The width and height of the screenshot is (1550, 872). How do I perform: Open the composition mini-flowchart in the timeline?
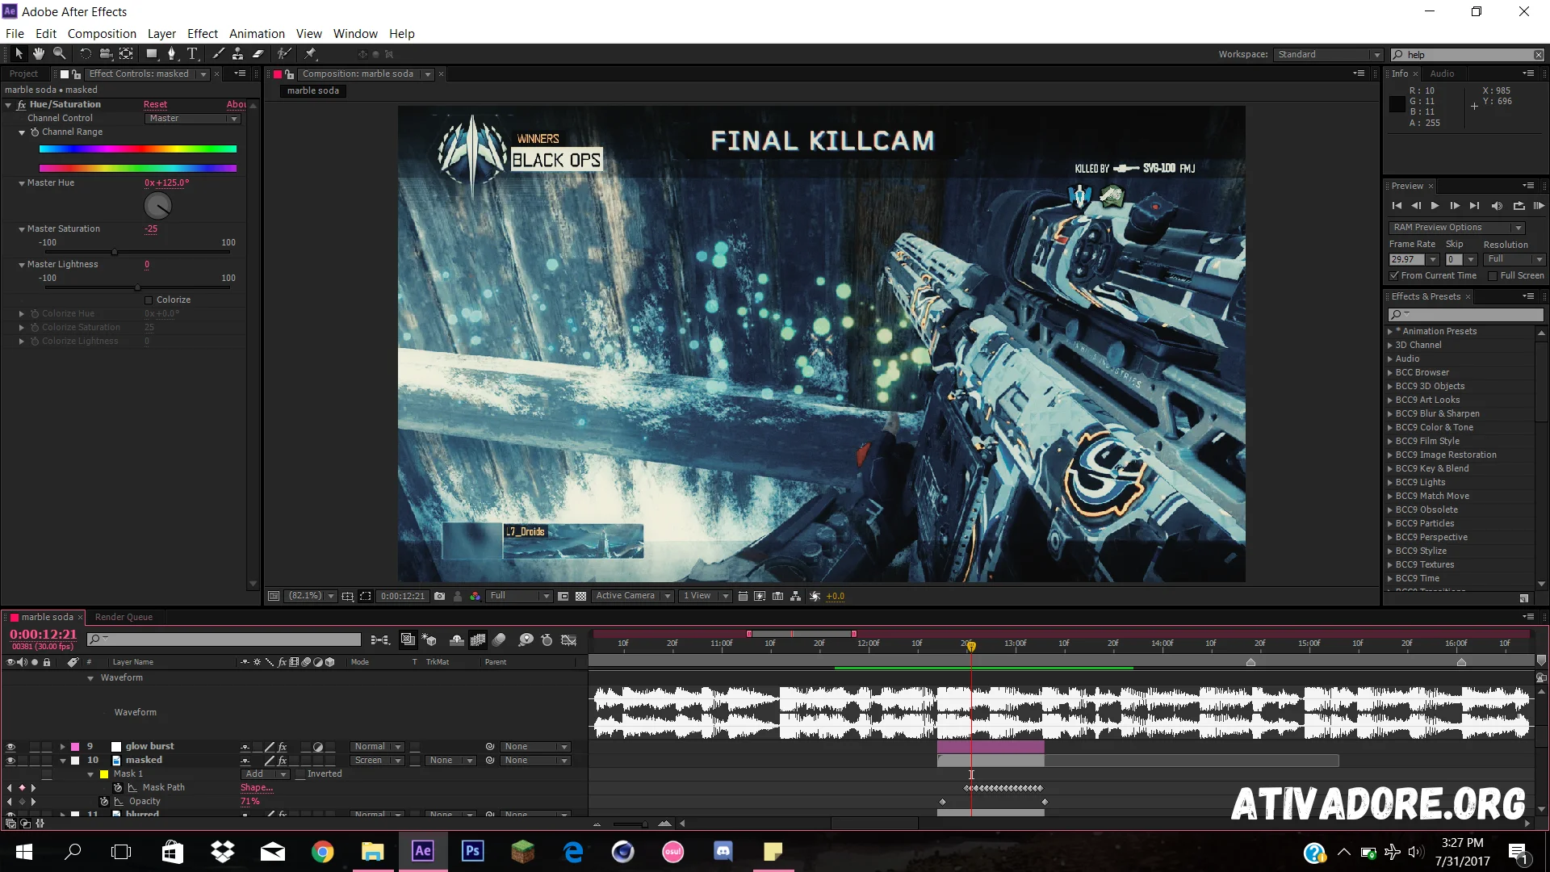tap(379, 639)
